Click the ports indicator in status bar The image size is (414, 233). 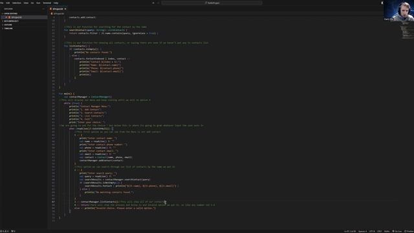(x=13, y=232)
